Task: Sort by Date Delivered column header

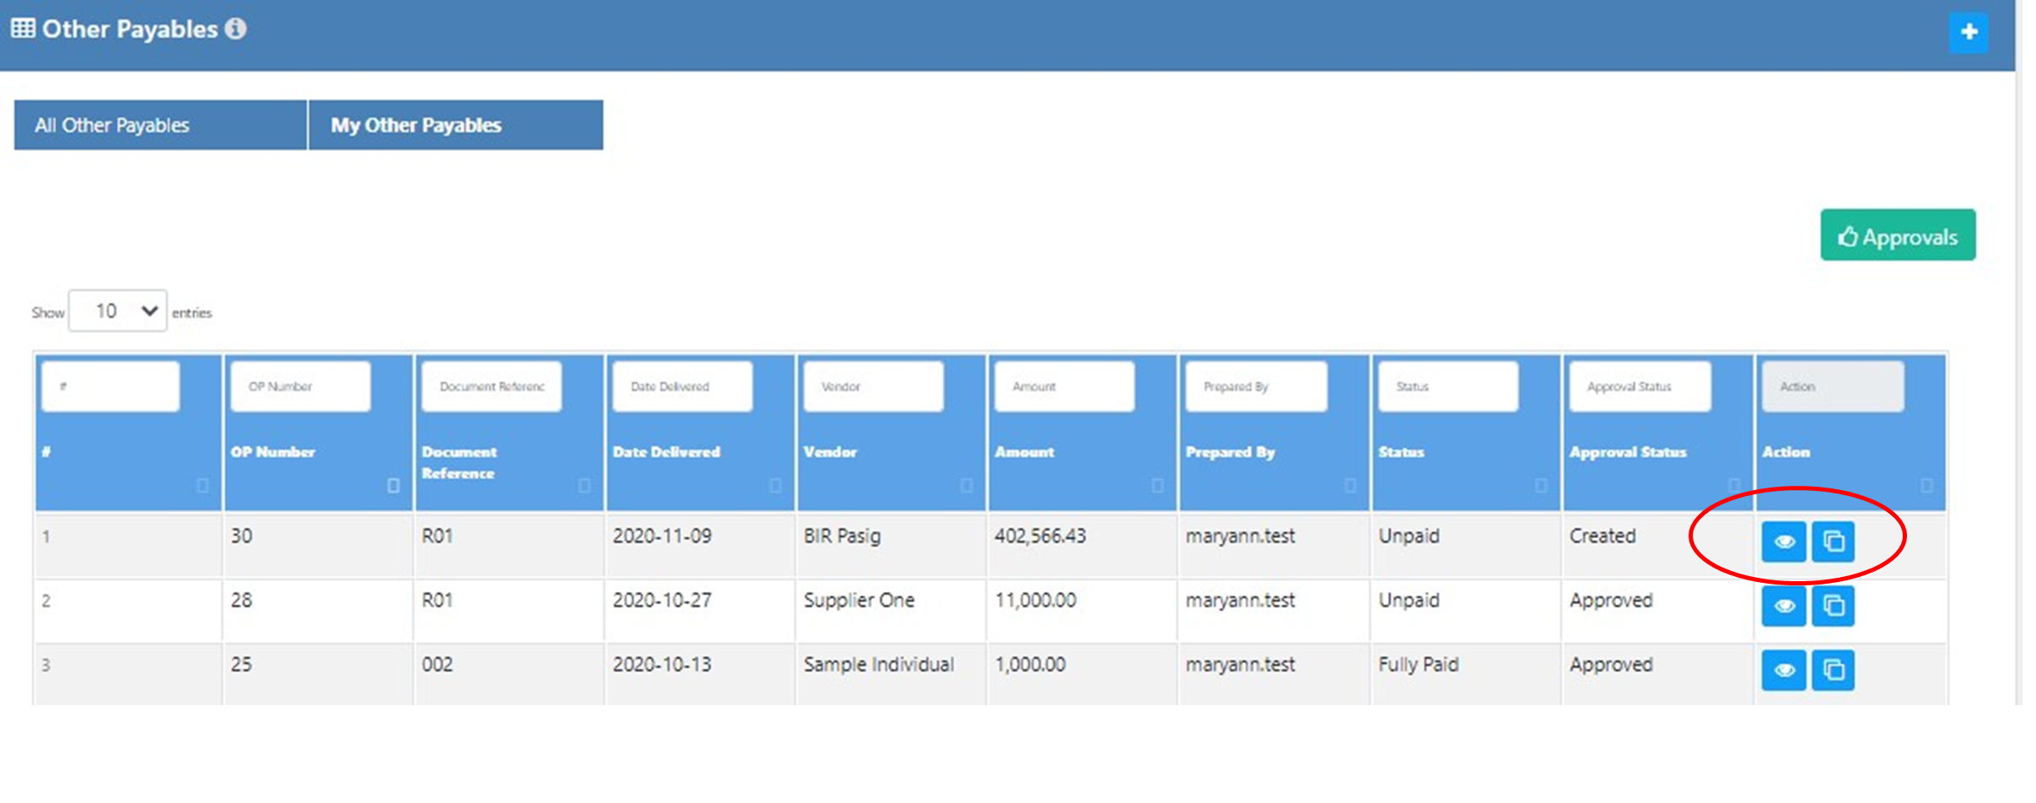Action: click(666, 452)
